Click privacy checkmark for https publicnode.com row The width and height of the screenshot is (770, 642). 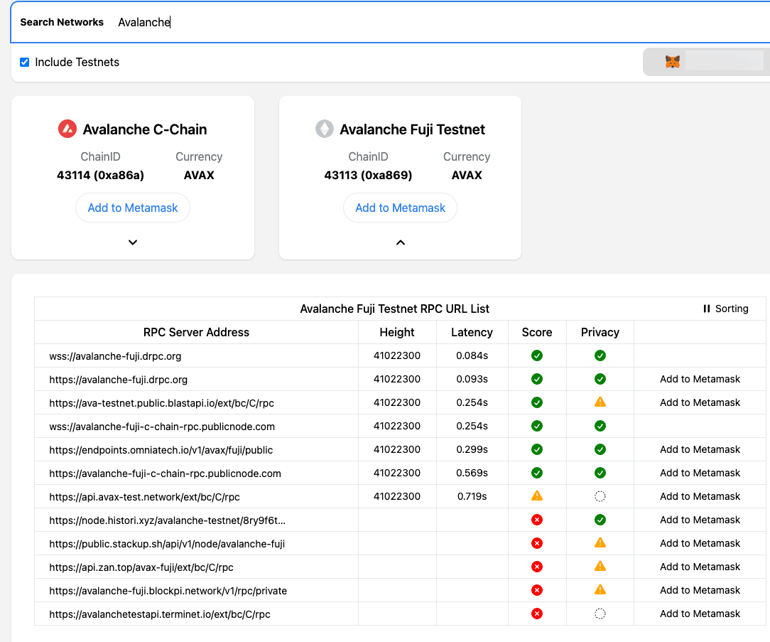[x=600, y=473]
